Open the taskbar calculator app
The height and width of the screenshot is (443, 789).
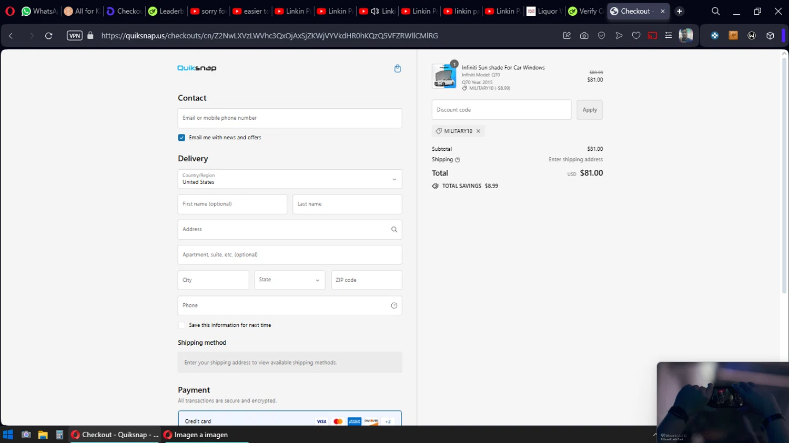59,435
